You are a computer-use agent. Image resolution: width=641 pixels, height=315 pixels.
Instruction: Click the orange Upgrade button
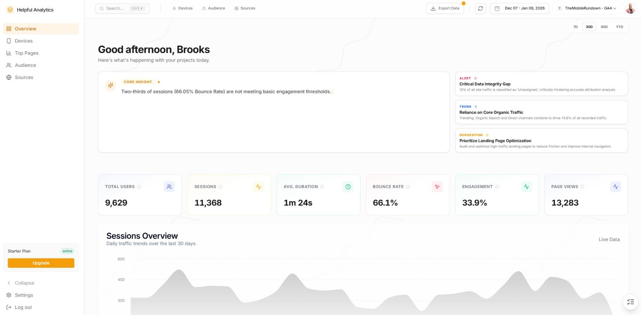[x=41, y=263]
